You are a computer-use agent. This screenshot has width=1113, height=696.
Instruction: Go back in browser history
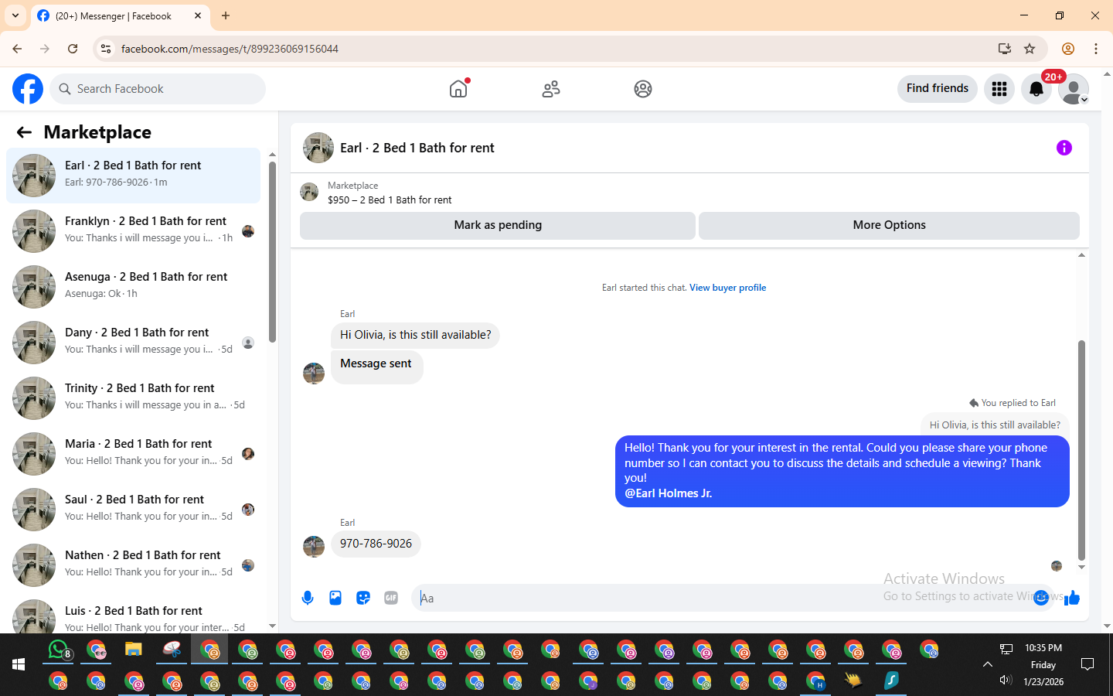(x=17, y=49)
